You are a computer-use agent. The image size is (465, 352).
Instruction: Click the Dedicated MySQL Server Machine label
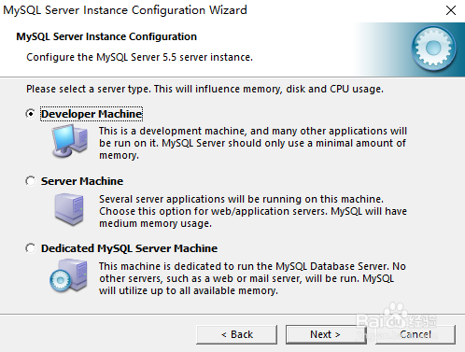point(129,248)
